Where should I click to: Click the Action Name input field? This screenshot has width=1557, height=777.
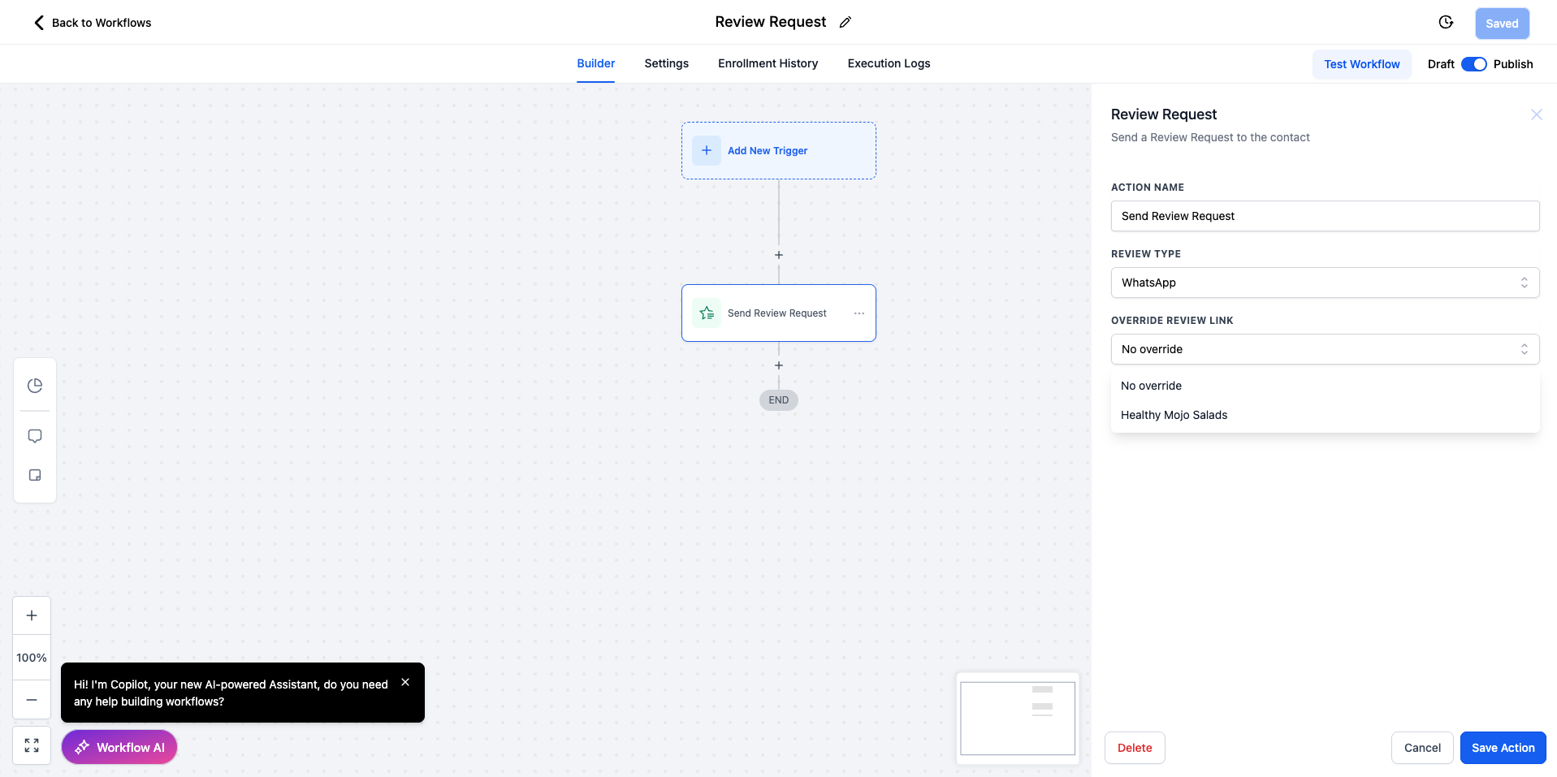click(1325, 216)
